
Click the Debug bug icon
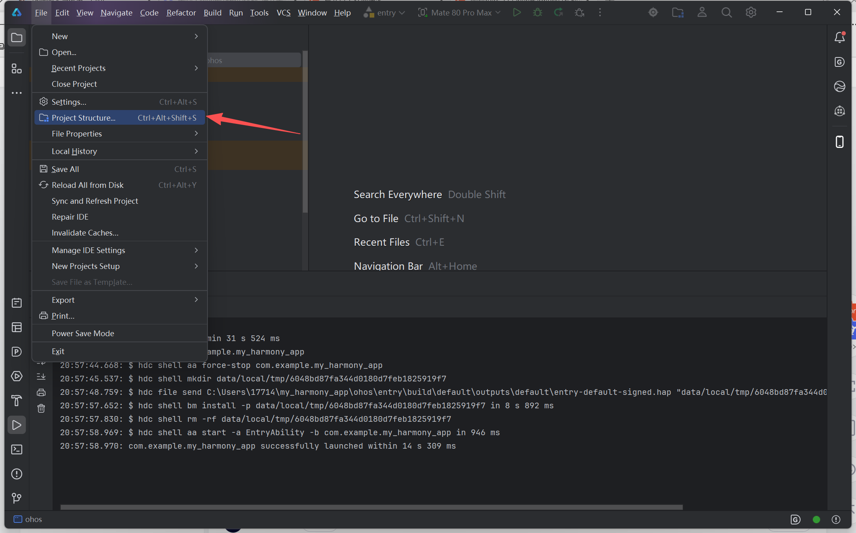(537, 13)
